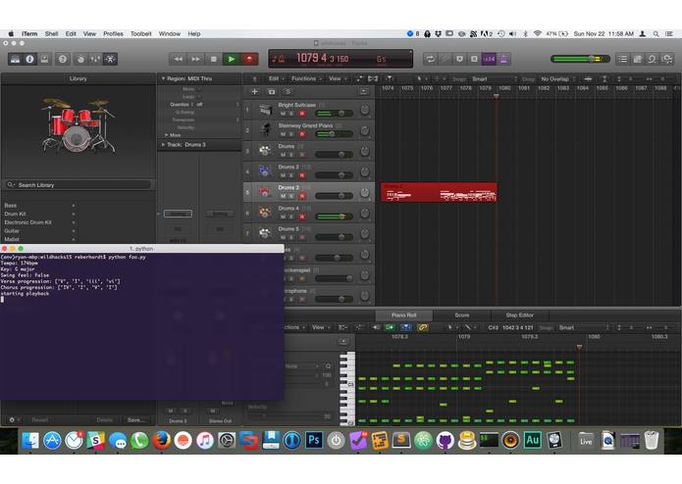This screenshot has height=484, width=682.
Task: Open the Piano Roll View menu
Action: (320, 327)
